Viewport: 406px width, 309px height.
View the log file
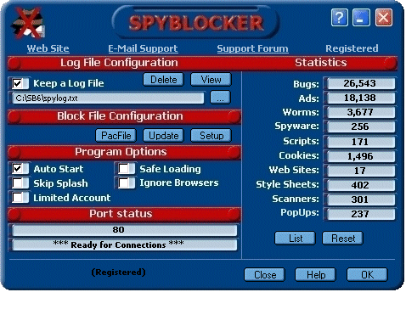[211, 80]
